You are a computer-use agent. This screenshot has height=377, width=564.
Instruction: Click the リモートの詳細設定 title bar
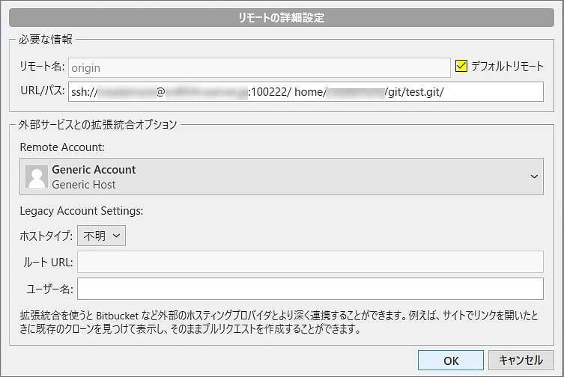(282, 18)
